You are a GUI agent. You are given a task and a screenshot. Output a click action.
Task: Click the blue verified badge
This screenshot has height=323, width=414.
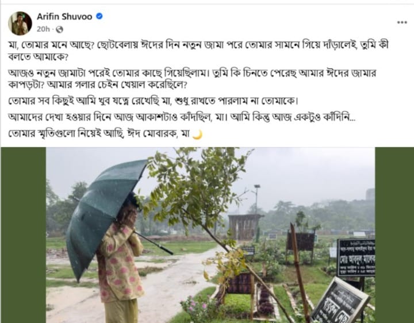[99, 16]
